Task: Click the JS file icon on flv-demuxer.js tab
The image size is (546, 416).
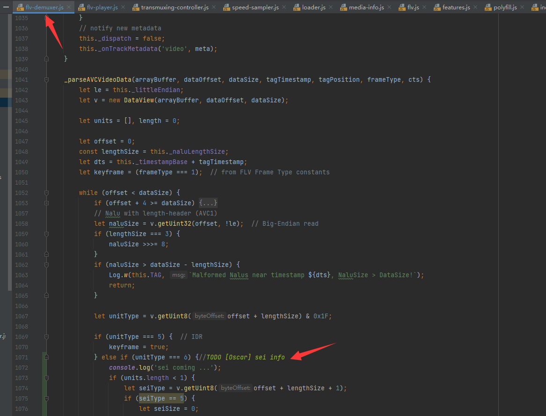Action: click(20, 7)
